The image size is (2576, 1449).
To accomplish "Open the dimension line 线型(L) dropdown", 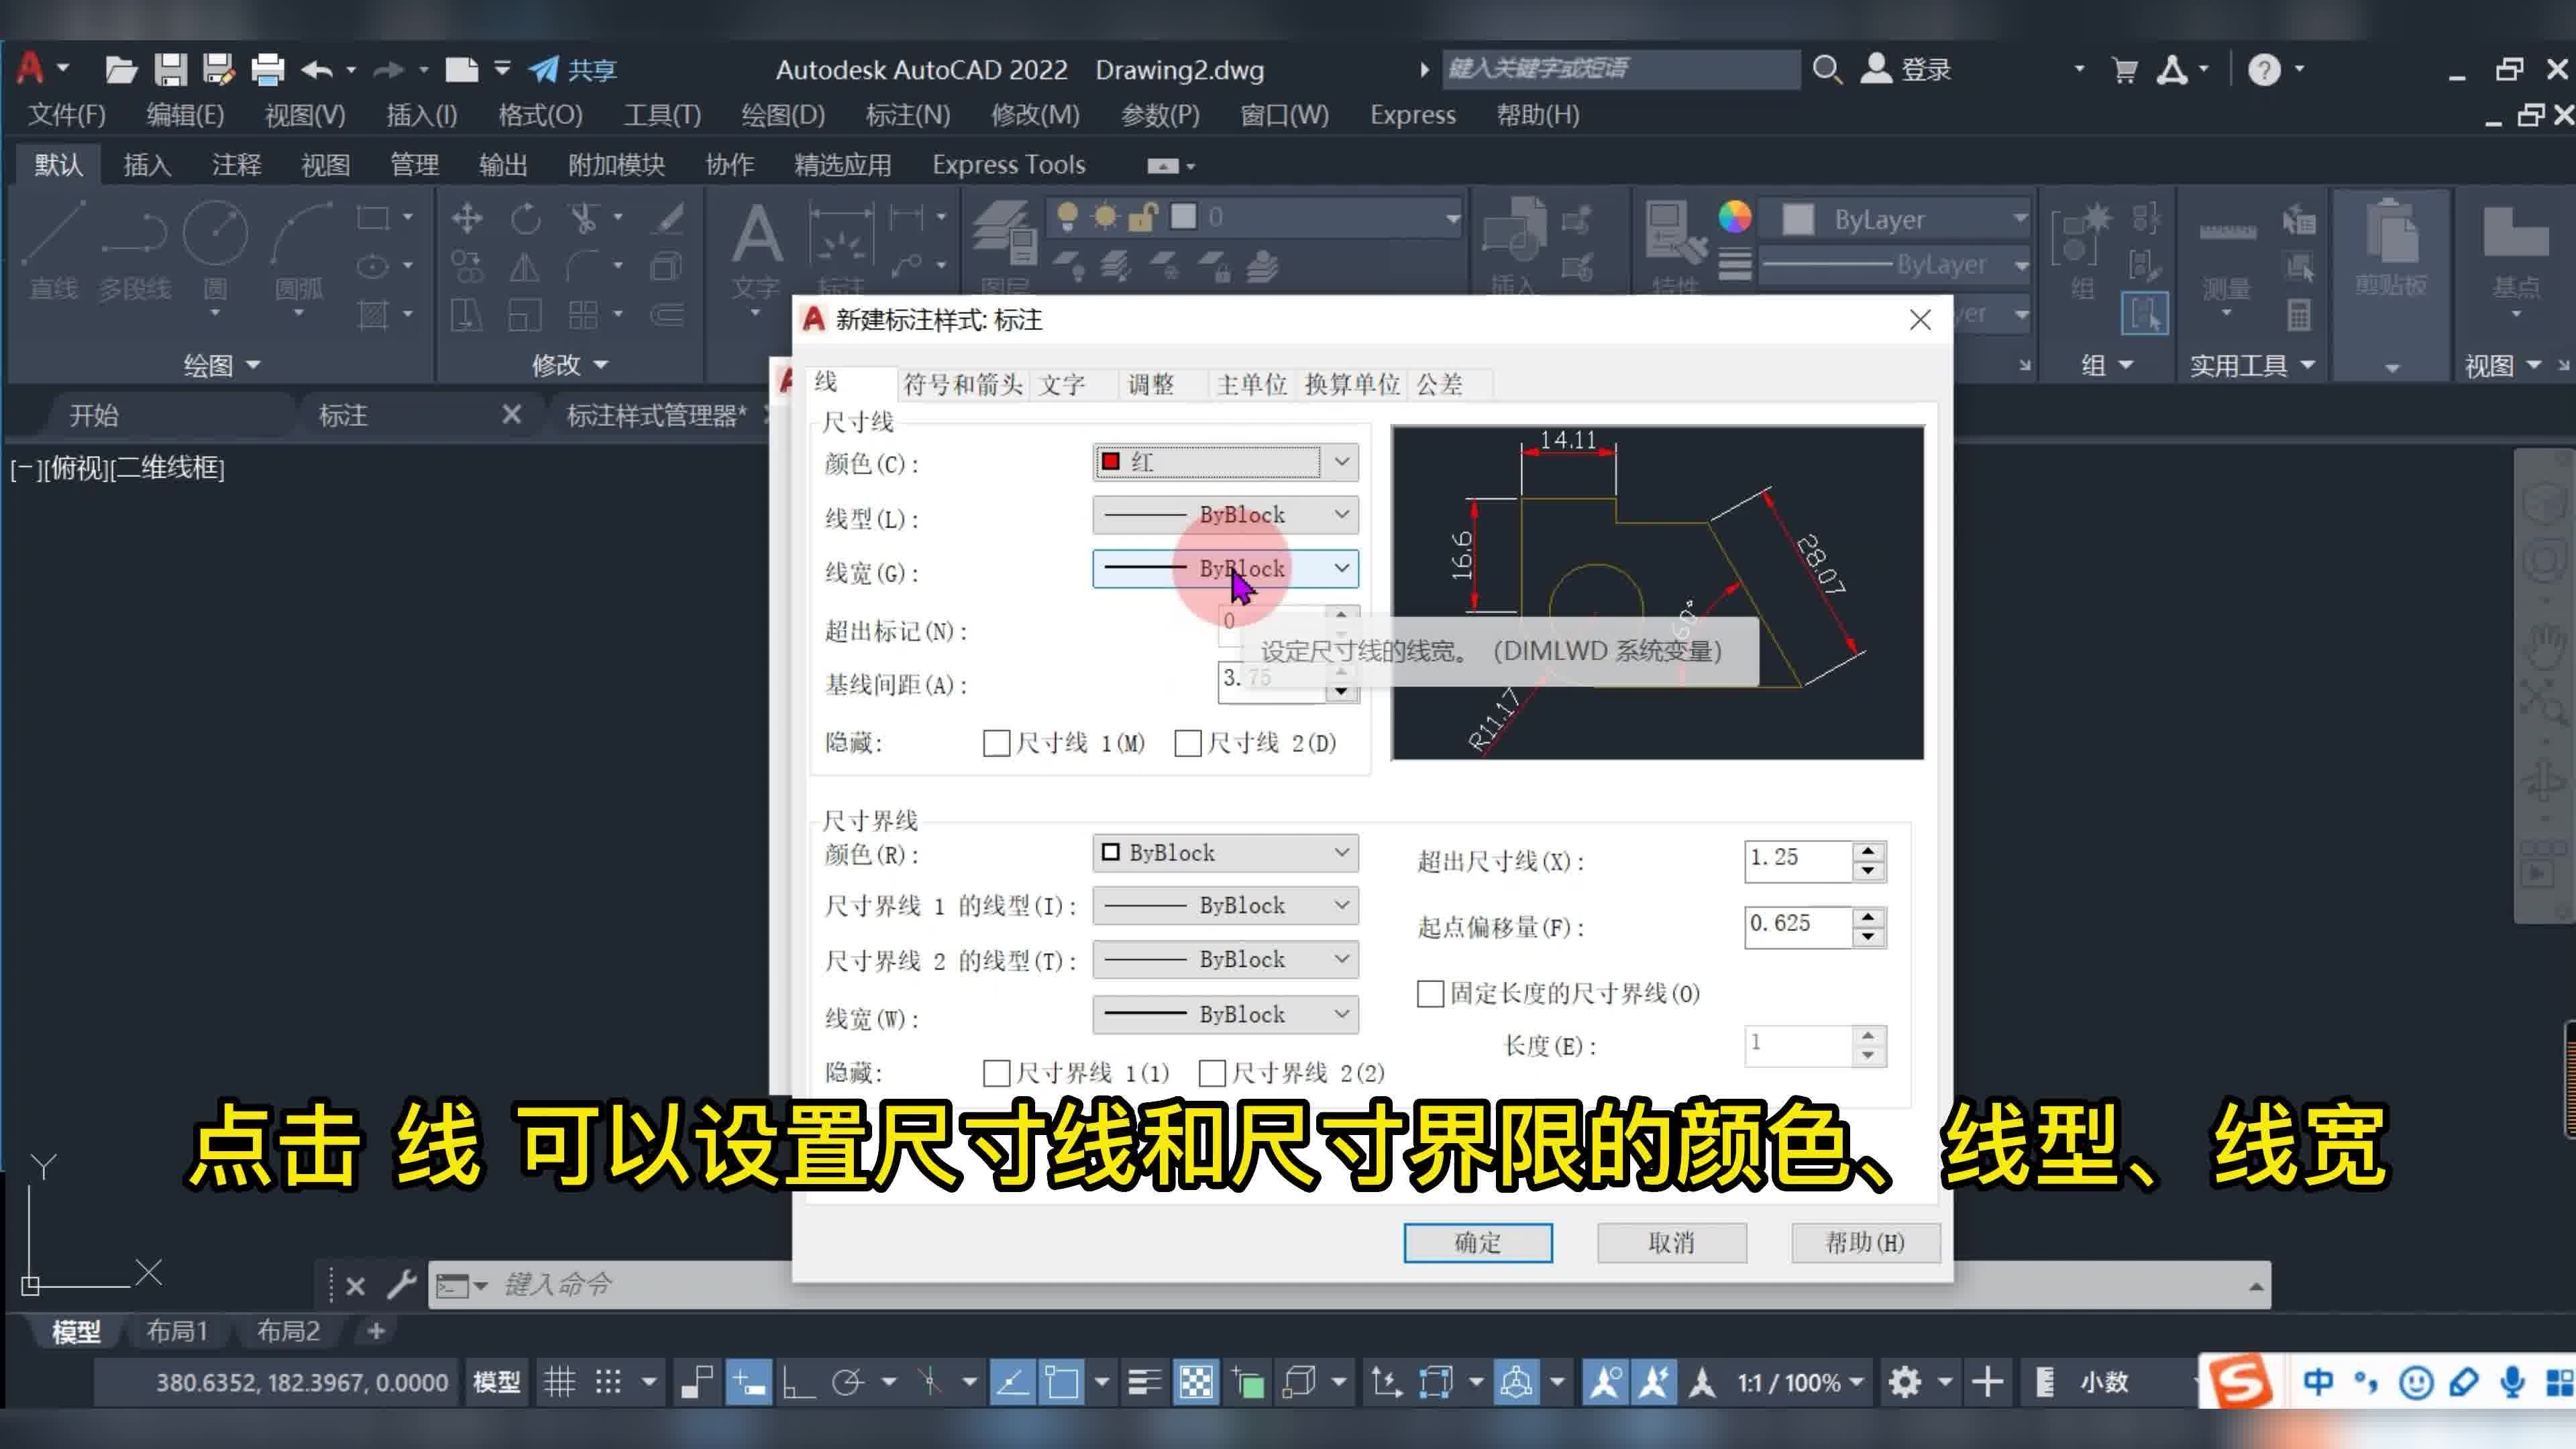I will 1225,515.
